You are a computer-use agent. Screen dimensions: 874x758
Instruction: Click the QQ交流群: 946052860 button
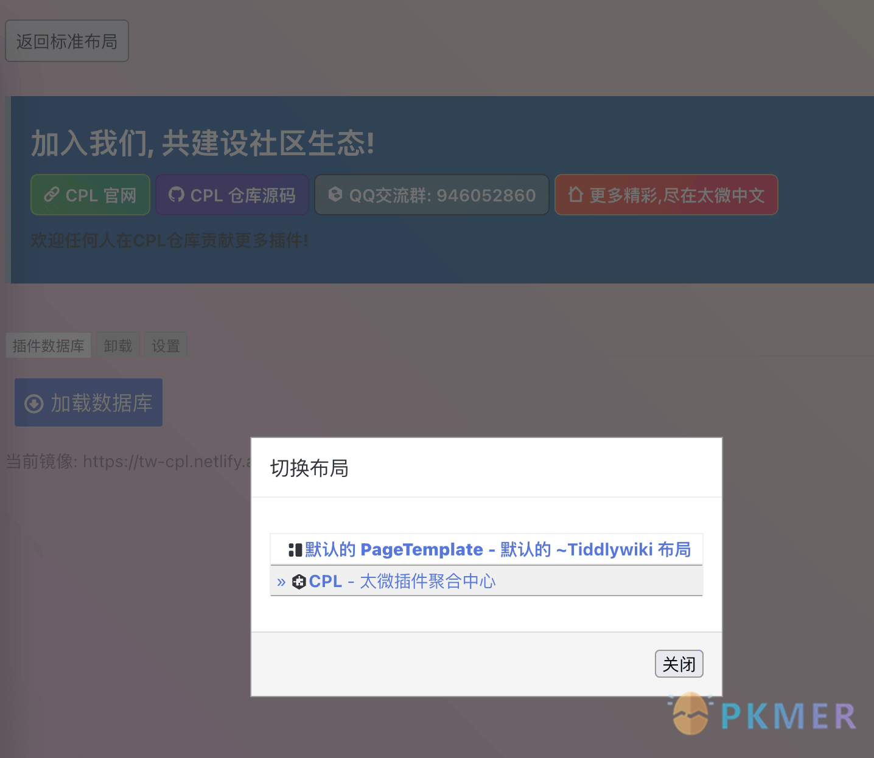click(432, 195)
